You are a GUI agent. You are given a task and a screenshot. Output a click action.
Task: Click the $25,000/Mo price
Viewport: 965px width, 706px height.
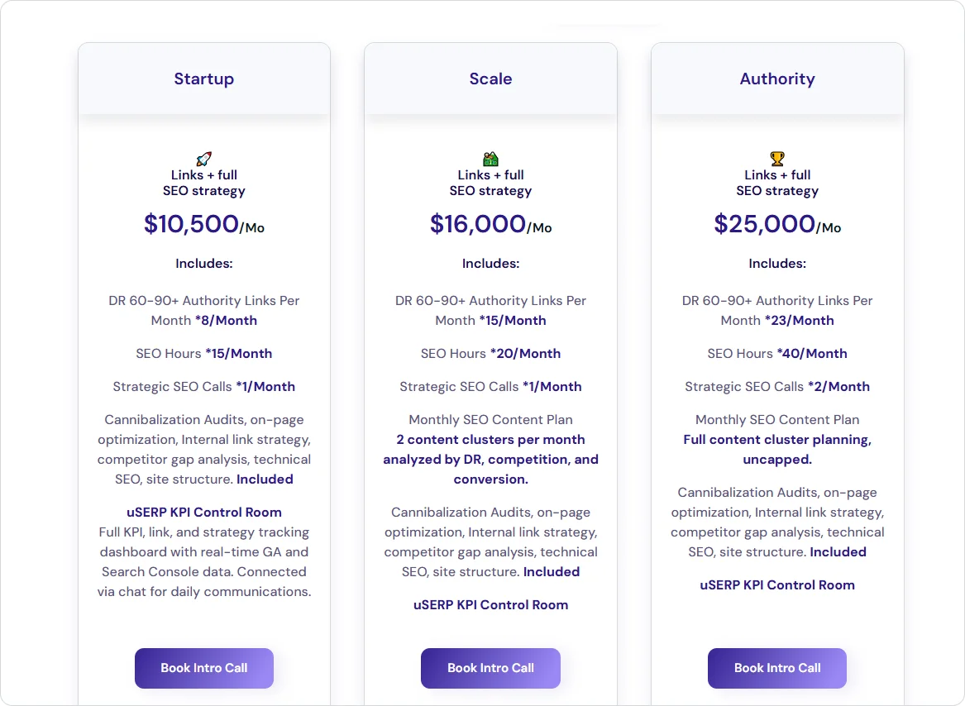point(777,224)
